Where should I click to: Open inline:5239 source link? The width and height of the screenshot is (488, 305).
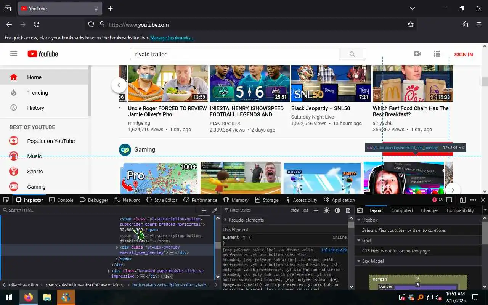(334, 250)
